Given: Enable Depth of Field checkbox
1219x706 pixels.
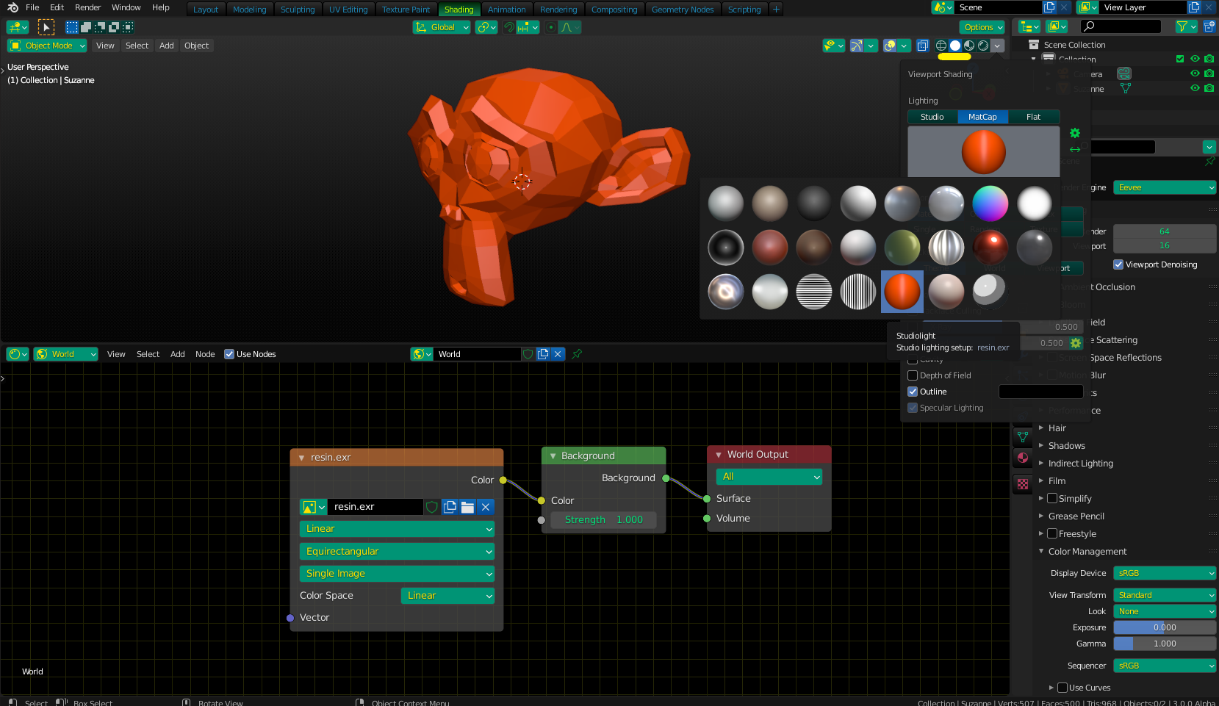Looking at the screenshot, I should (913, 375).
